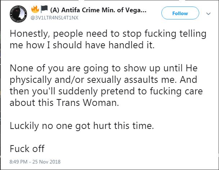This screenshot has height=170, width=219.
Task: Click the words 'stop fucking telling'
Action: click(164, 34)
